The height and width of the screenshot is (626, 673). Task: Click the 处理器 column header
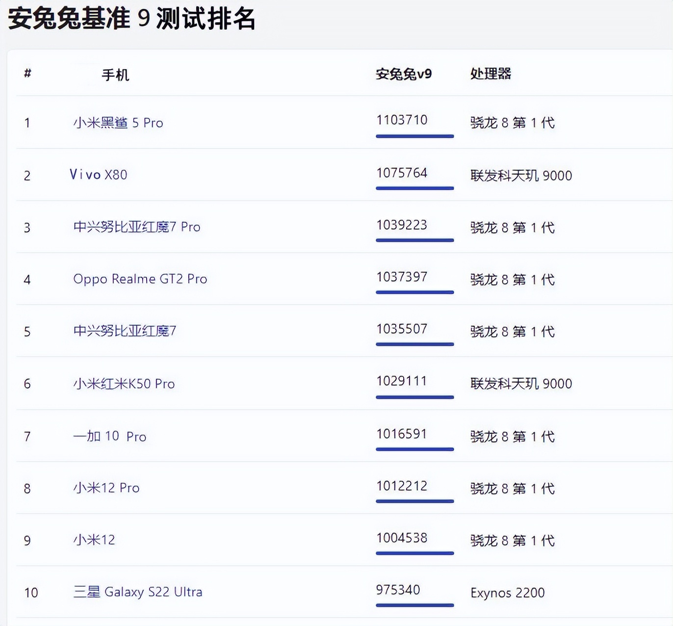pos(491,74)
